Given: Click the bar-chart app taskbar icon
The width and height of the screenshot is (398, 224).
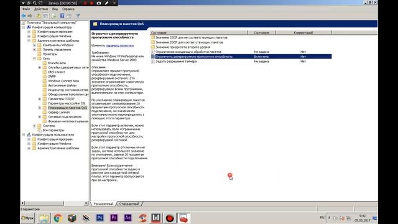Looking at the screenshot, I should 155,218.
